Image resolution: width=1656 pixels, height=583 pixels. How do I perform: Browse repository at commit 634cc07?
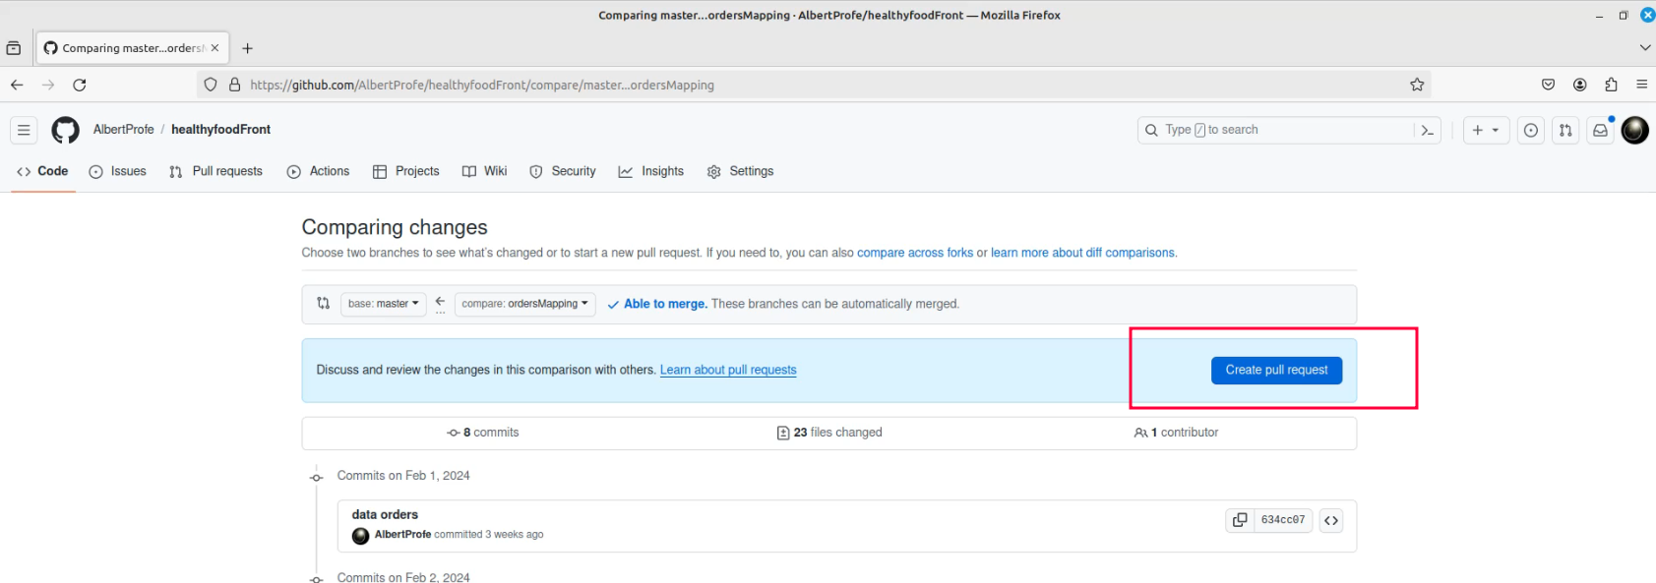1331,520
